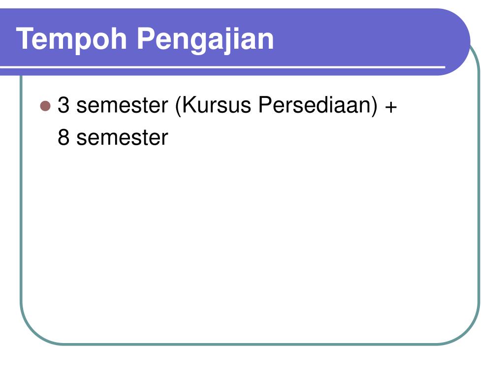Click the digit "3" starting the bullet
Viewport: 504px width, 378px height.
click(63, 105)
